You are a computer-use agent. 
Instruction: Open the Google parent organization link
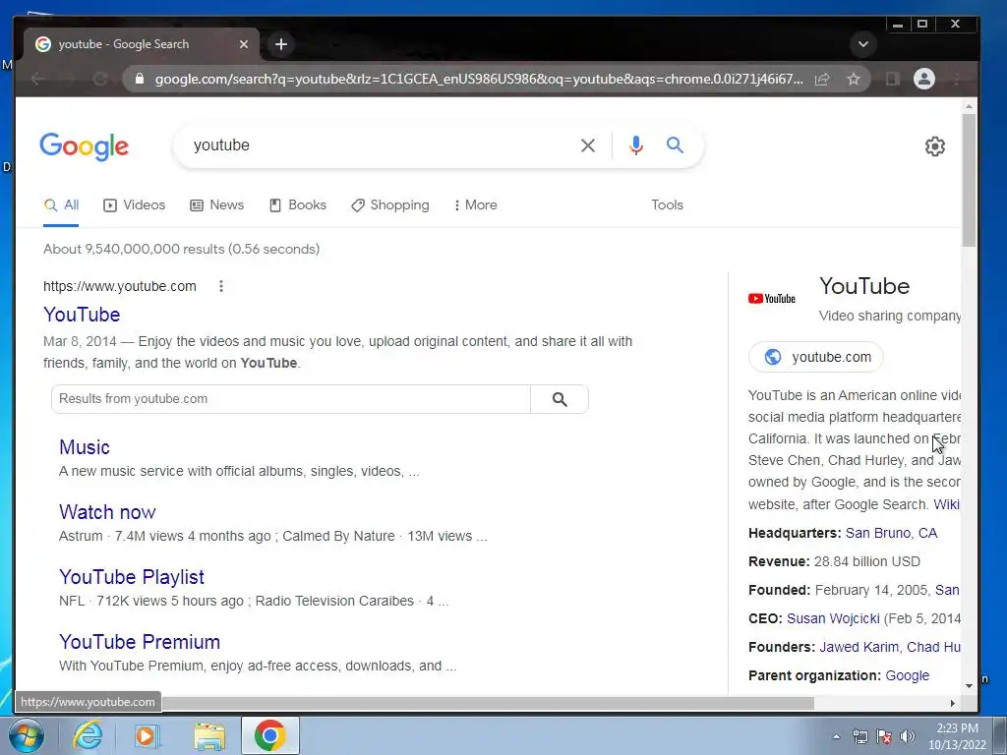[907, 676]
